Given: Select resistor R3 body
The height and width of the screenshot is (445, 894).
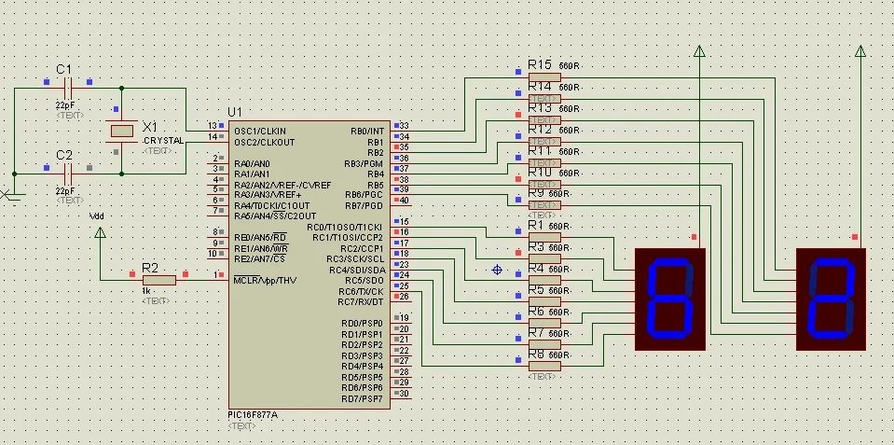Looking at the screenshot, I should [x=544, y=258].
